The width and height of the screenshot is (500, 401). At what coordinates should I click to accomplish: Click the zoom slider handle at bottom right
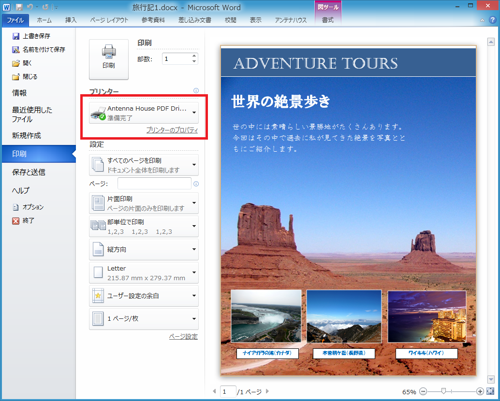[x=444, y=391]
